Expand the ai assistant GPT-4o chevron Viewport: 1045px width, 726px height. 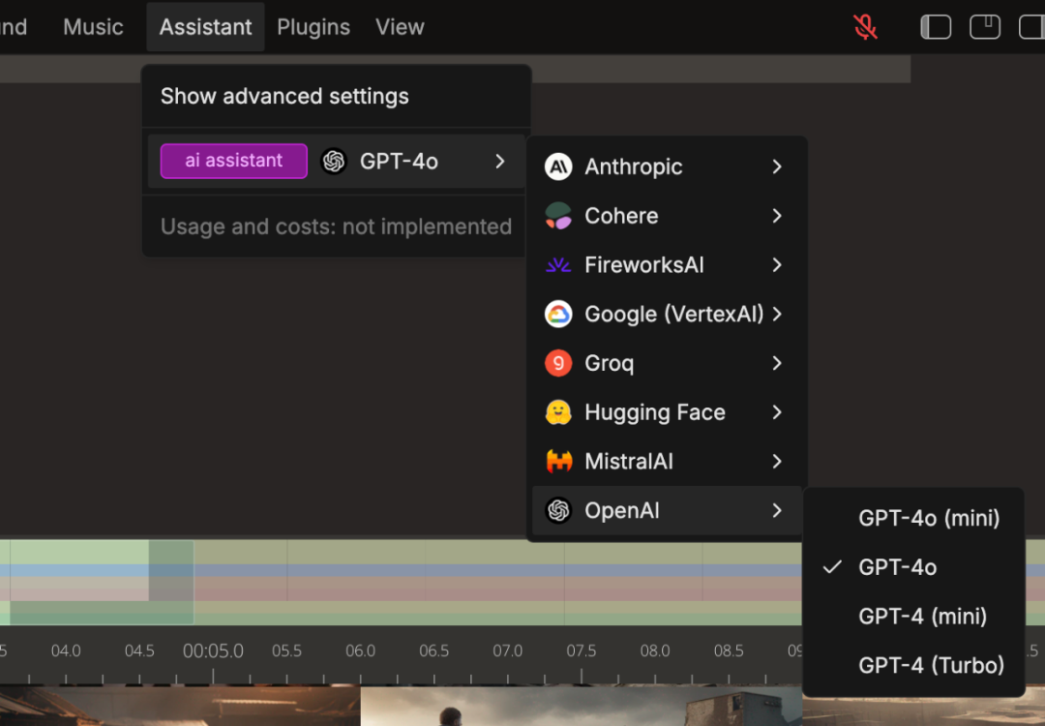[500, 162]
